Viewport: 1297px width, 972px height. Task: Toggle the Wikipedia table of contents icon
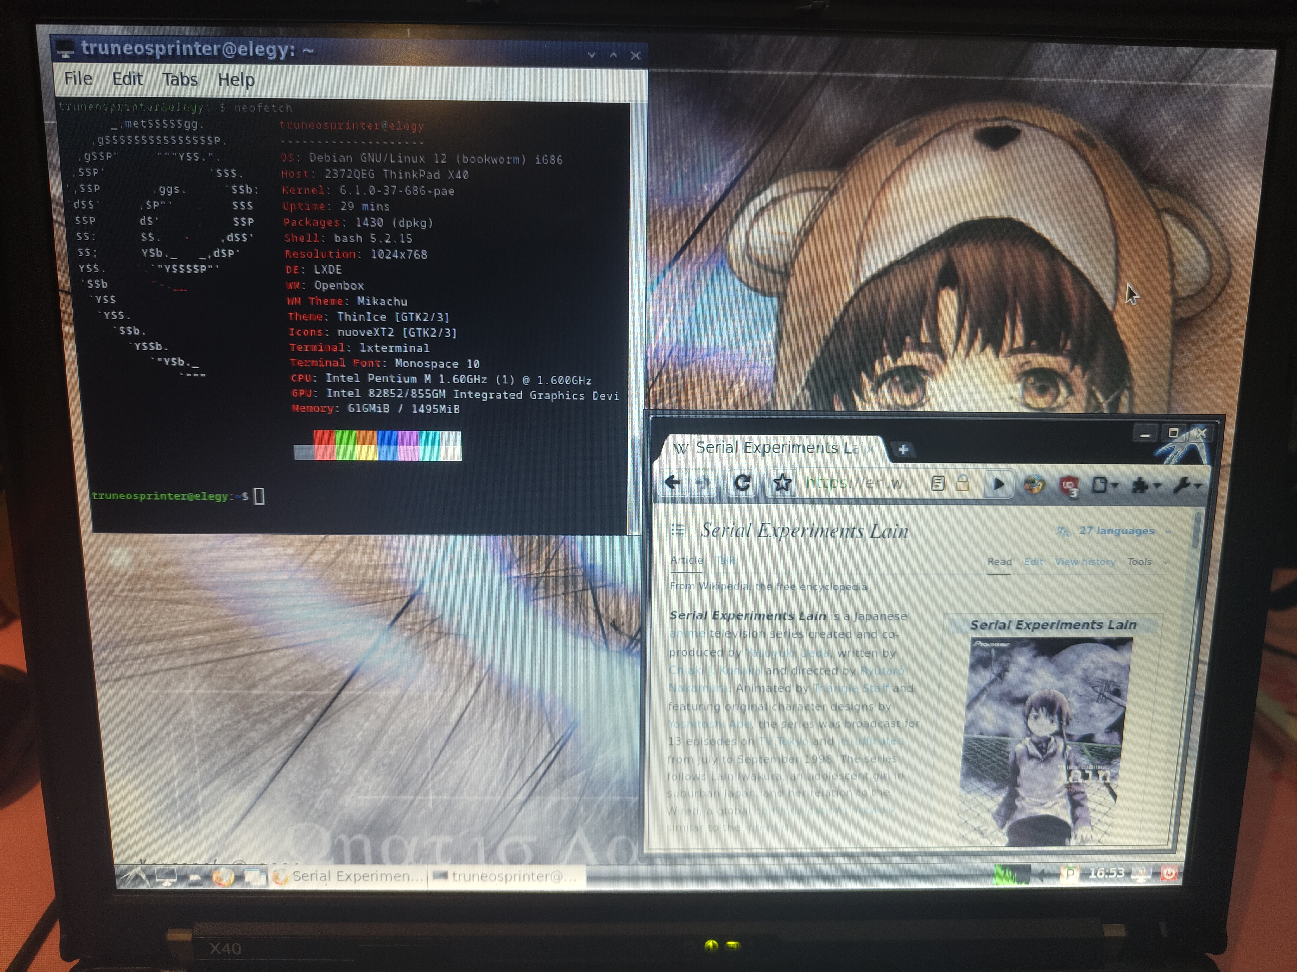(677, 530)
